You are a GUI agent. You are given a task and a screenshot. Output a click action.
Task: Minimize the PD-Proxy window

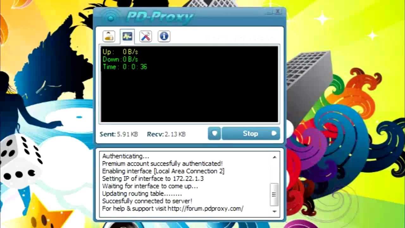(x=269, y=12)
